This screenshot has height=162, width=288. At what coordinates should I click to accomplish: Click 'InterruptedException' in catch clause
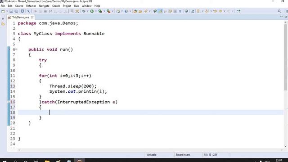click(84, 102)
